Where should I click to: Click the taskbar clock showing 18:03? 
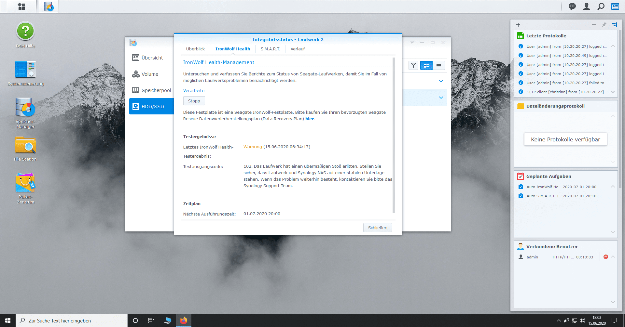coord(597,320)
